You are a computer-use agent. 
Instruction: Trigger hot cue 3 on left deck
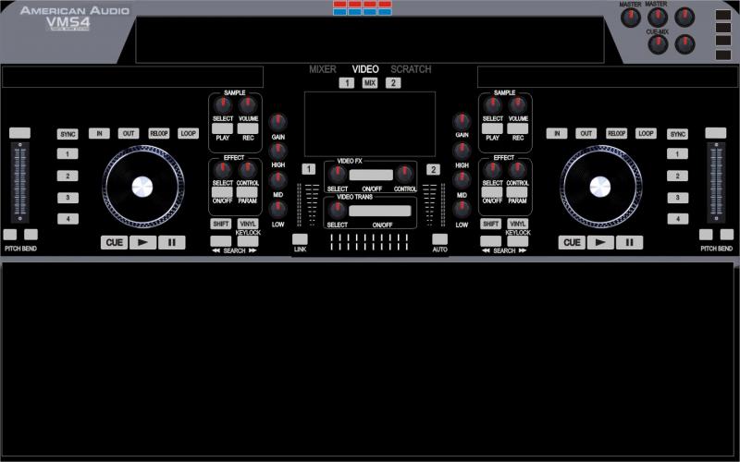click(x=68, y=198)
